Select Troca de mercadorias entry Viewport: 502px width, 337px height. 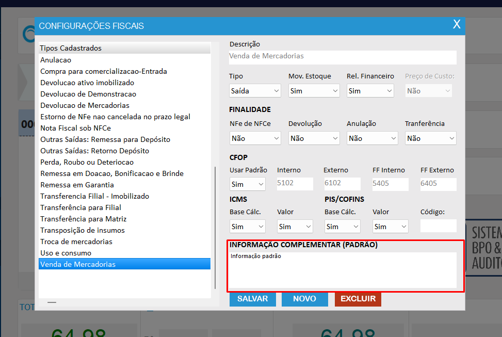pos(76,242)
